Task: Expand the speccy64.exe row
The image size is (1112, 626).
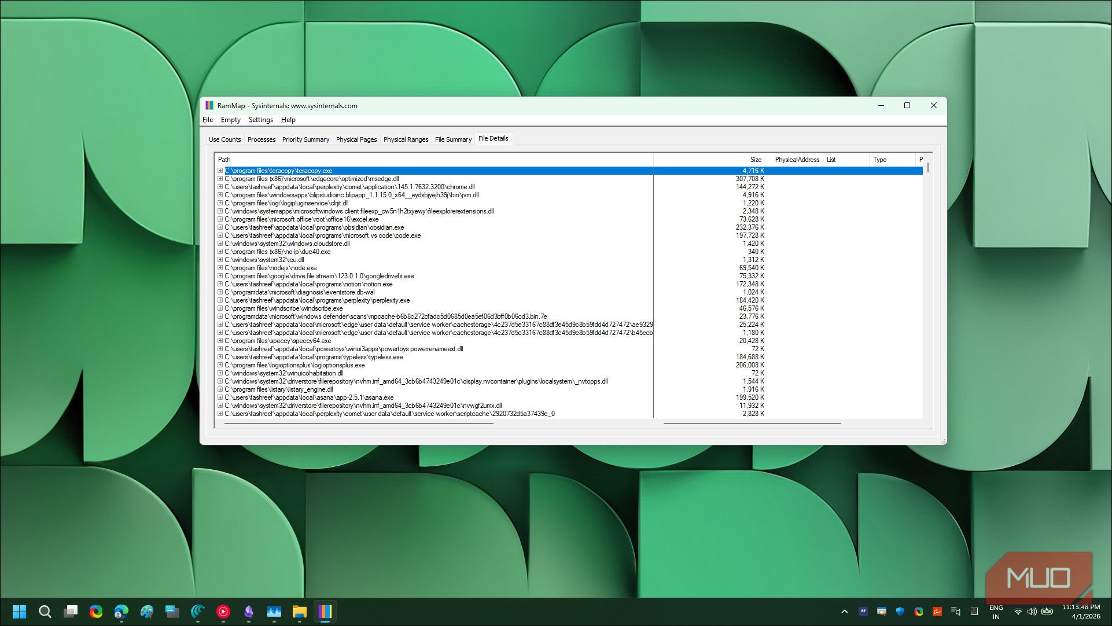Action: (220, 341)
